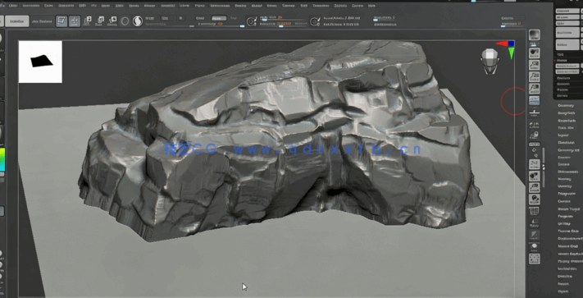Toggle Edit mode in the top shelf

61,21
